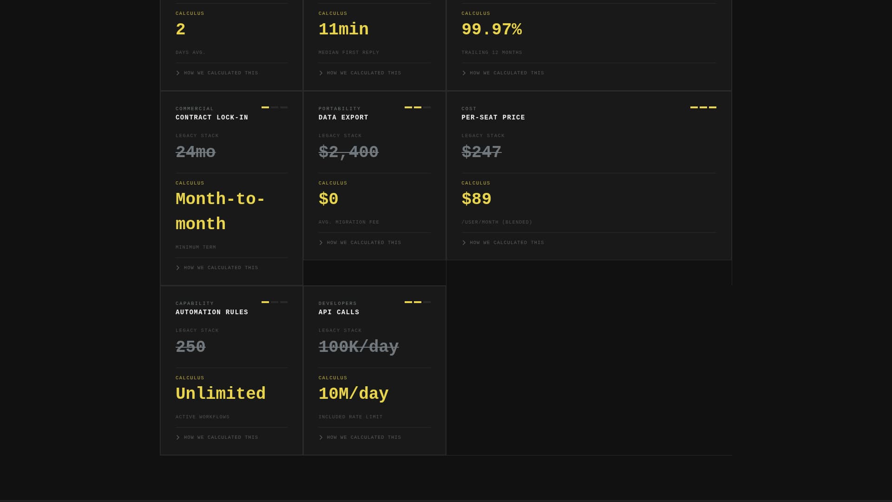892x502 pixels.
Task: Show calculation details in Per-Seat Price card
Action: (x=503, y=243)
